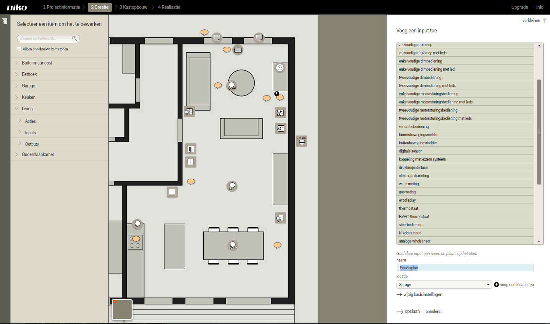
Task: Open the comment bubble left of round table lamp
Action: [218, 85]
